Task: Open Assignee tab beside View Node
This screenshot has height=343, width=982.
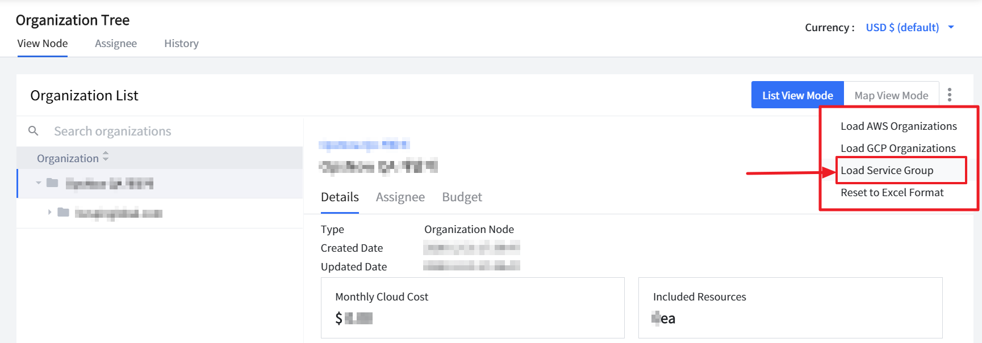Action: click(116, 44)
